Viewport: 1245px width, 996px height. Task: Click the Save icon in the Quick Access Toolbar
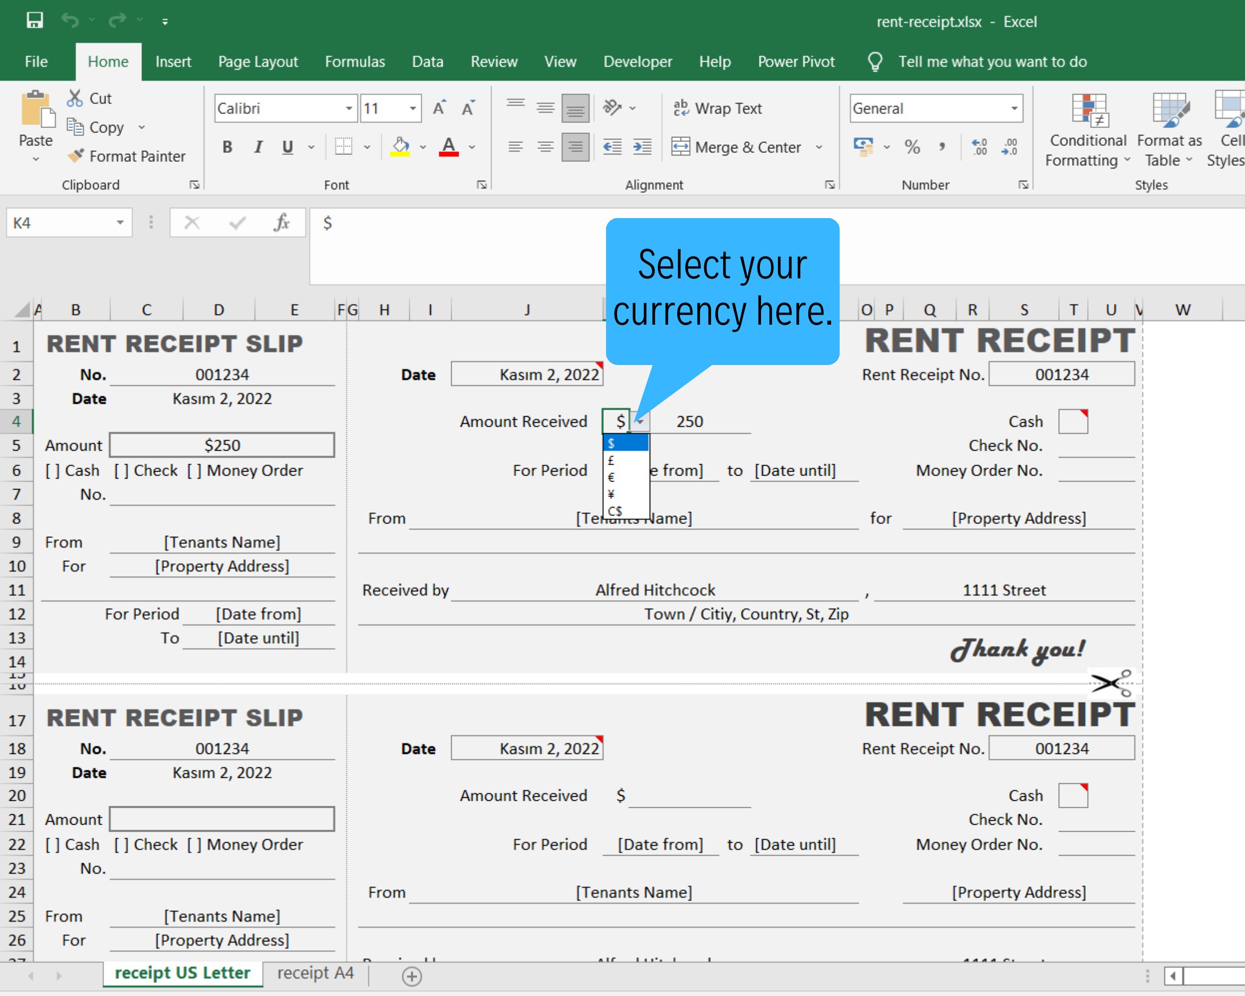(35, 20)
